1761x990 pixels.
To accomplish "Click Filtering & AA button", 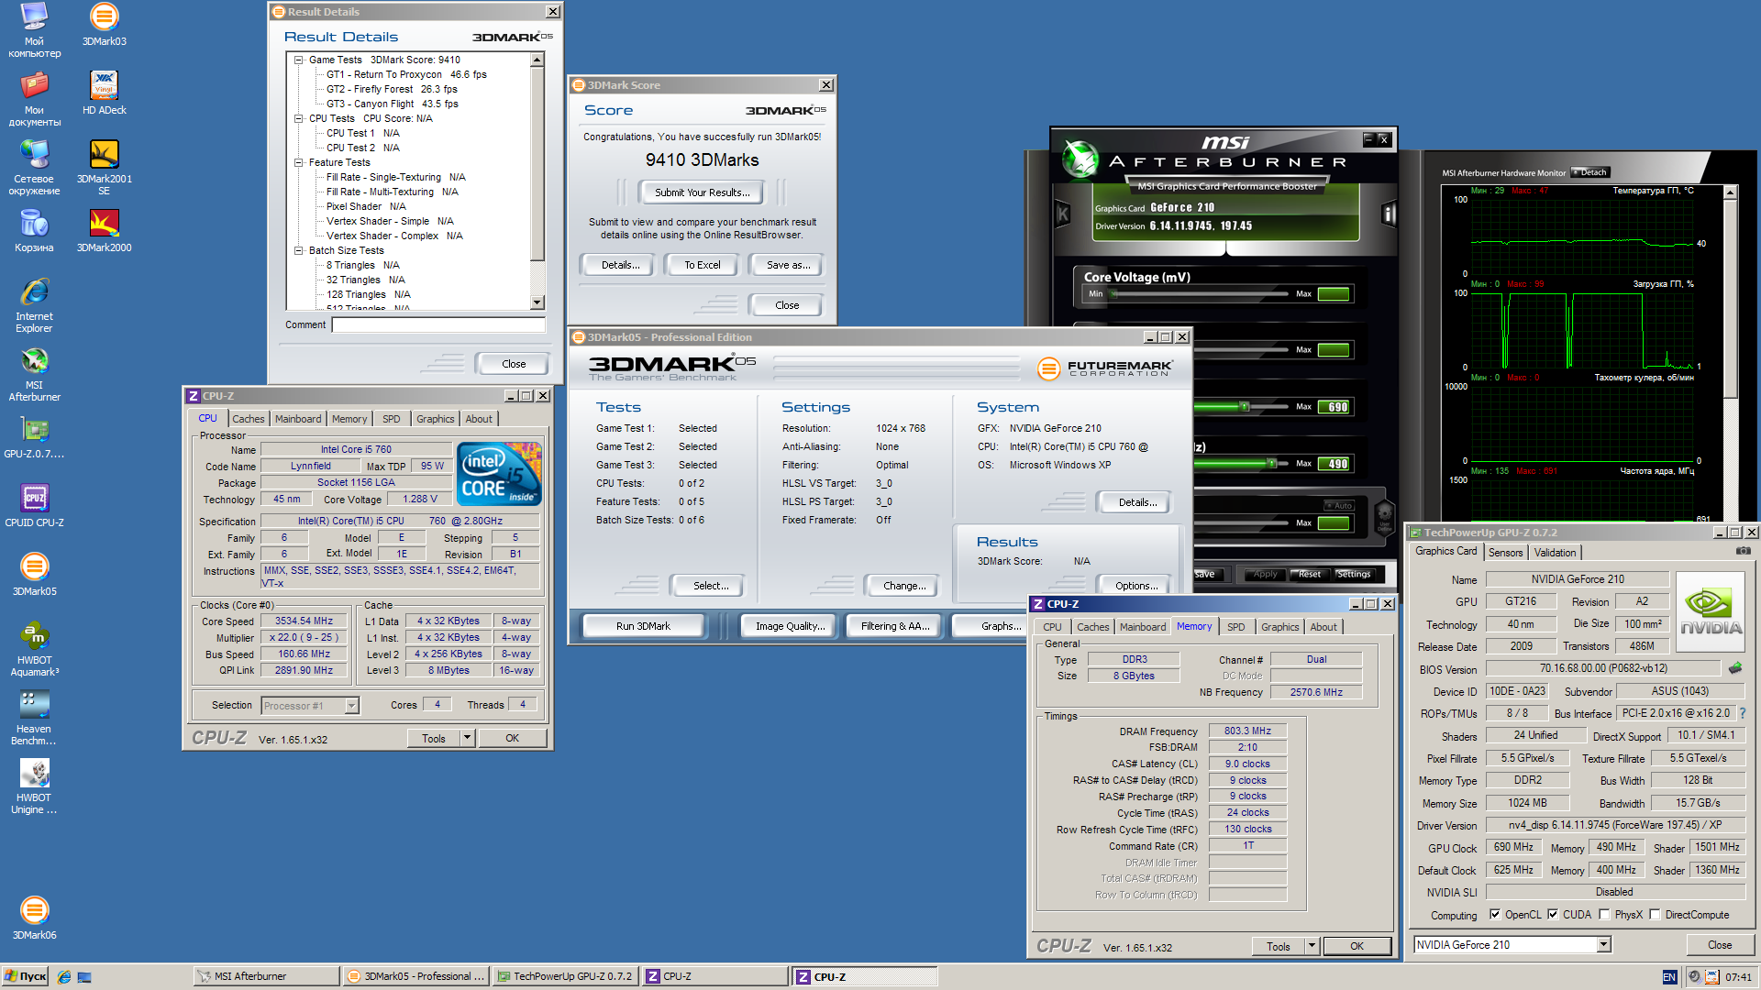I will [894, 626].
